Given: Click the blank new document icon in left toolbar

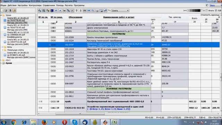Looking at the screenshot, I should point(2,10).
